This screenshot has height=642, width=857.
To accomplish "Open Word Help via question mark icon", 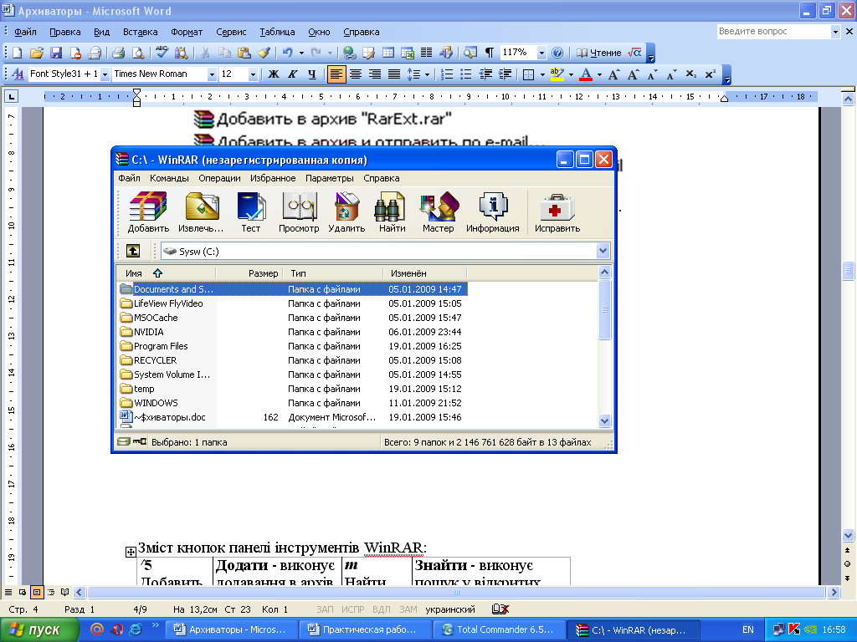I will (557, 53).
